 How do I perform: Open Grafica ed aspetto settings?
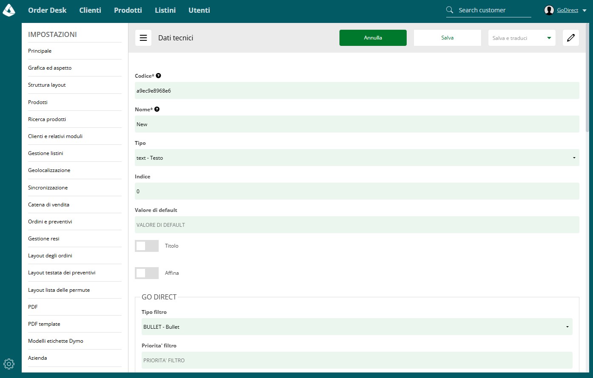75,68
